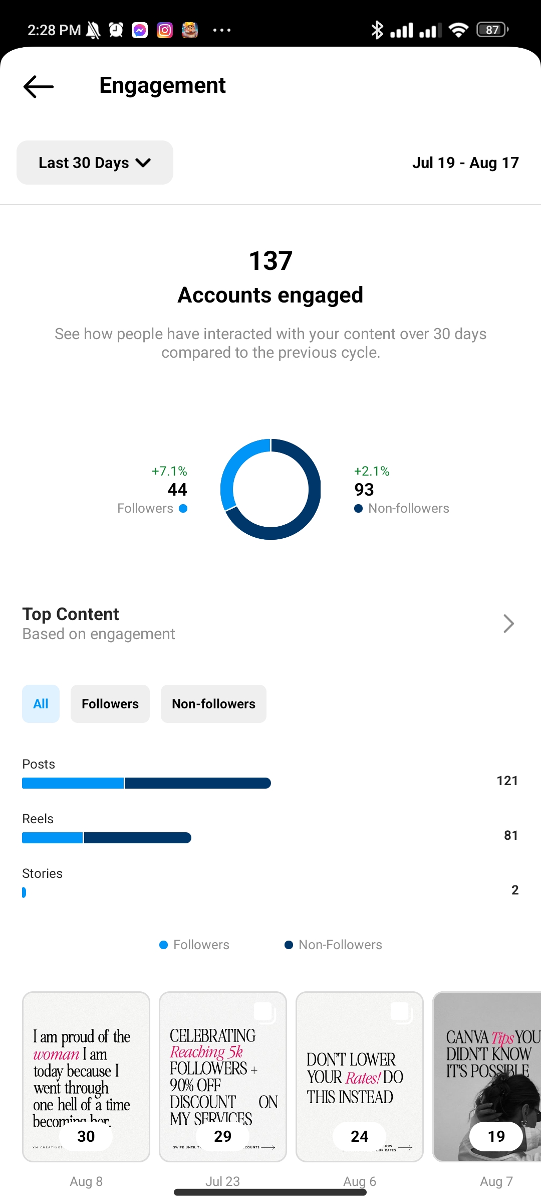Tap the back arrow icon
The height and width of the screenshot is (1204, 541).
pyautogui.click(x=39, y=86)
